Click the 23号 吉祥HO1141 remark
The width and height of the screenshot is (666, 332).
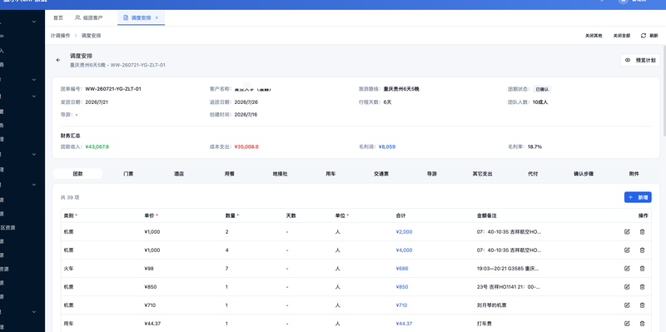pos(509,286)
